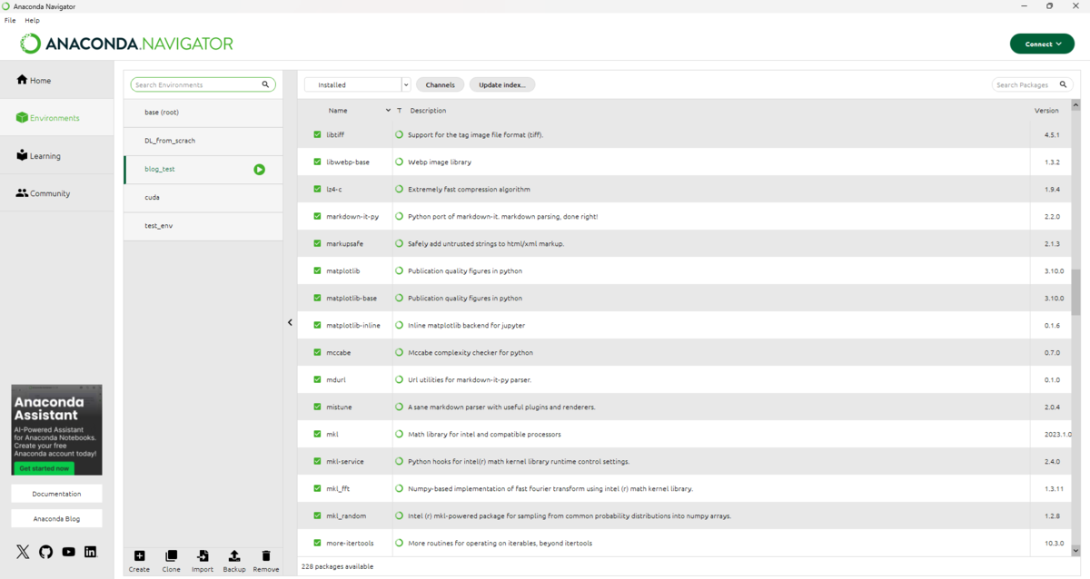Click the Description column header
1090x579 pixels.
point(428,111)
